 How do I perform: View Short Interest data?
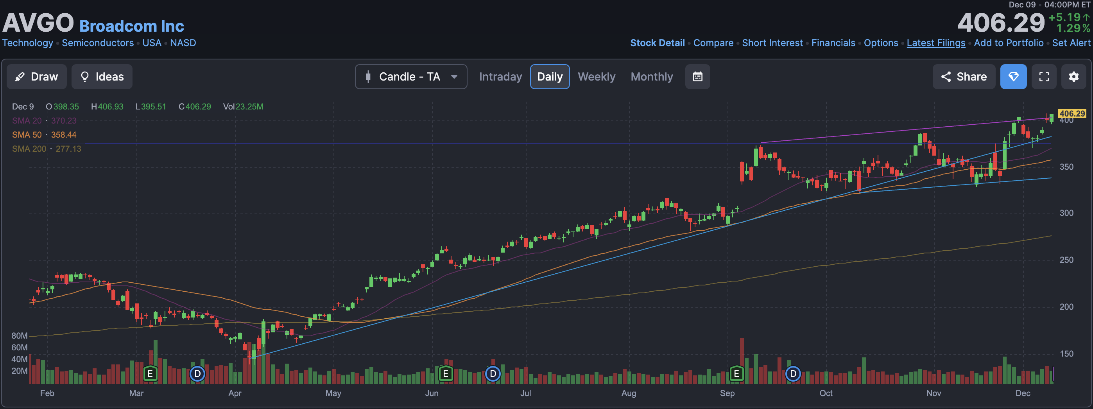coord(772,43)
